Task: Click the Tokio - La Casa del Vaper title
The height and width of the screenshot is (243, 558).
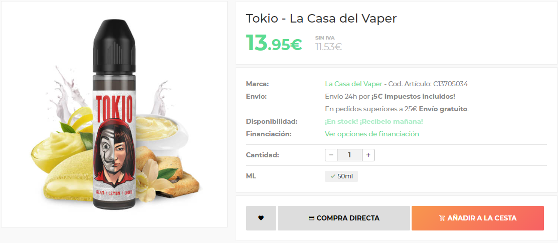Action: (x=321, y=19)
